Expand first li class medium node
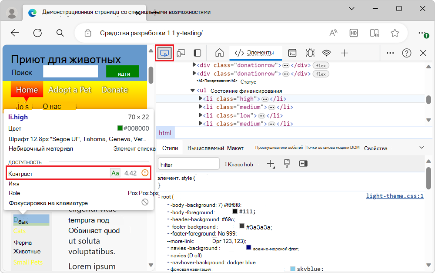435x273 pixels. click(200, 106)
